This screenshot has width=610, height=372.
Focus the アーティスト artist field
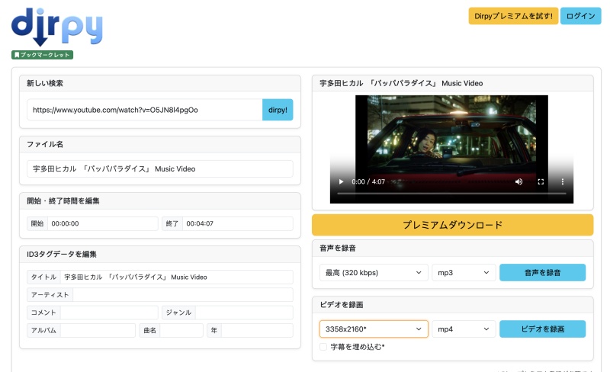tap(183, 294)
